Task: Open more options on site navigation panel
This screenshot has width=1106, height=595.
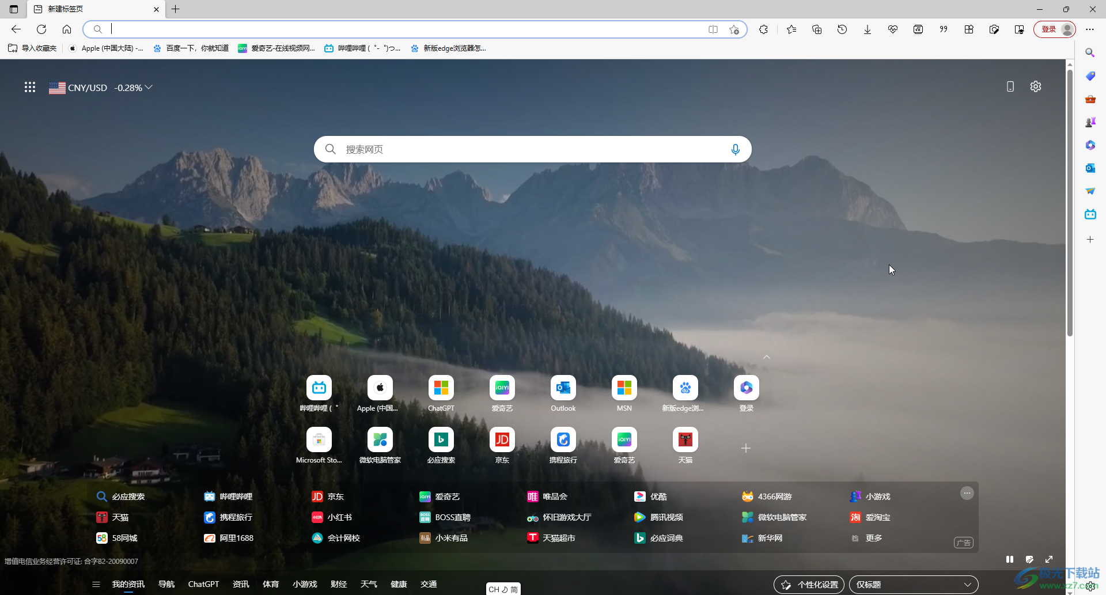Action: (x=967, y=493)
